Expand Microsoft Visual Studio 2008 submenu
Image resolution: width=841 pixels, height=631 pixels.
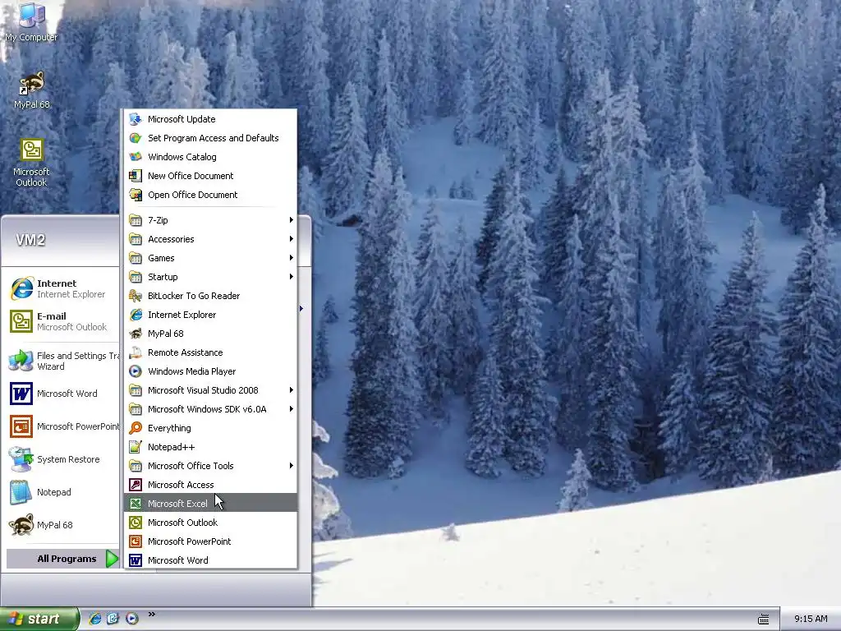point(210,390)
